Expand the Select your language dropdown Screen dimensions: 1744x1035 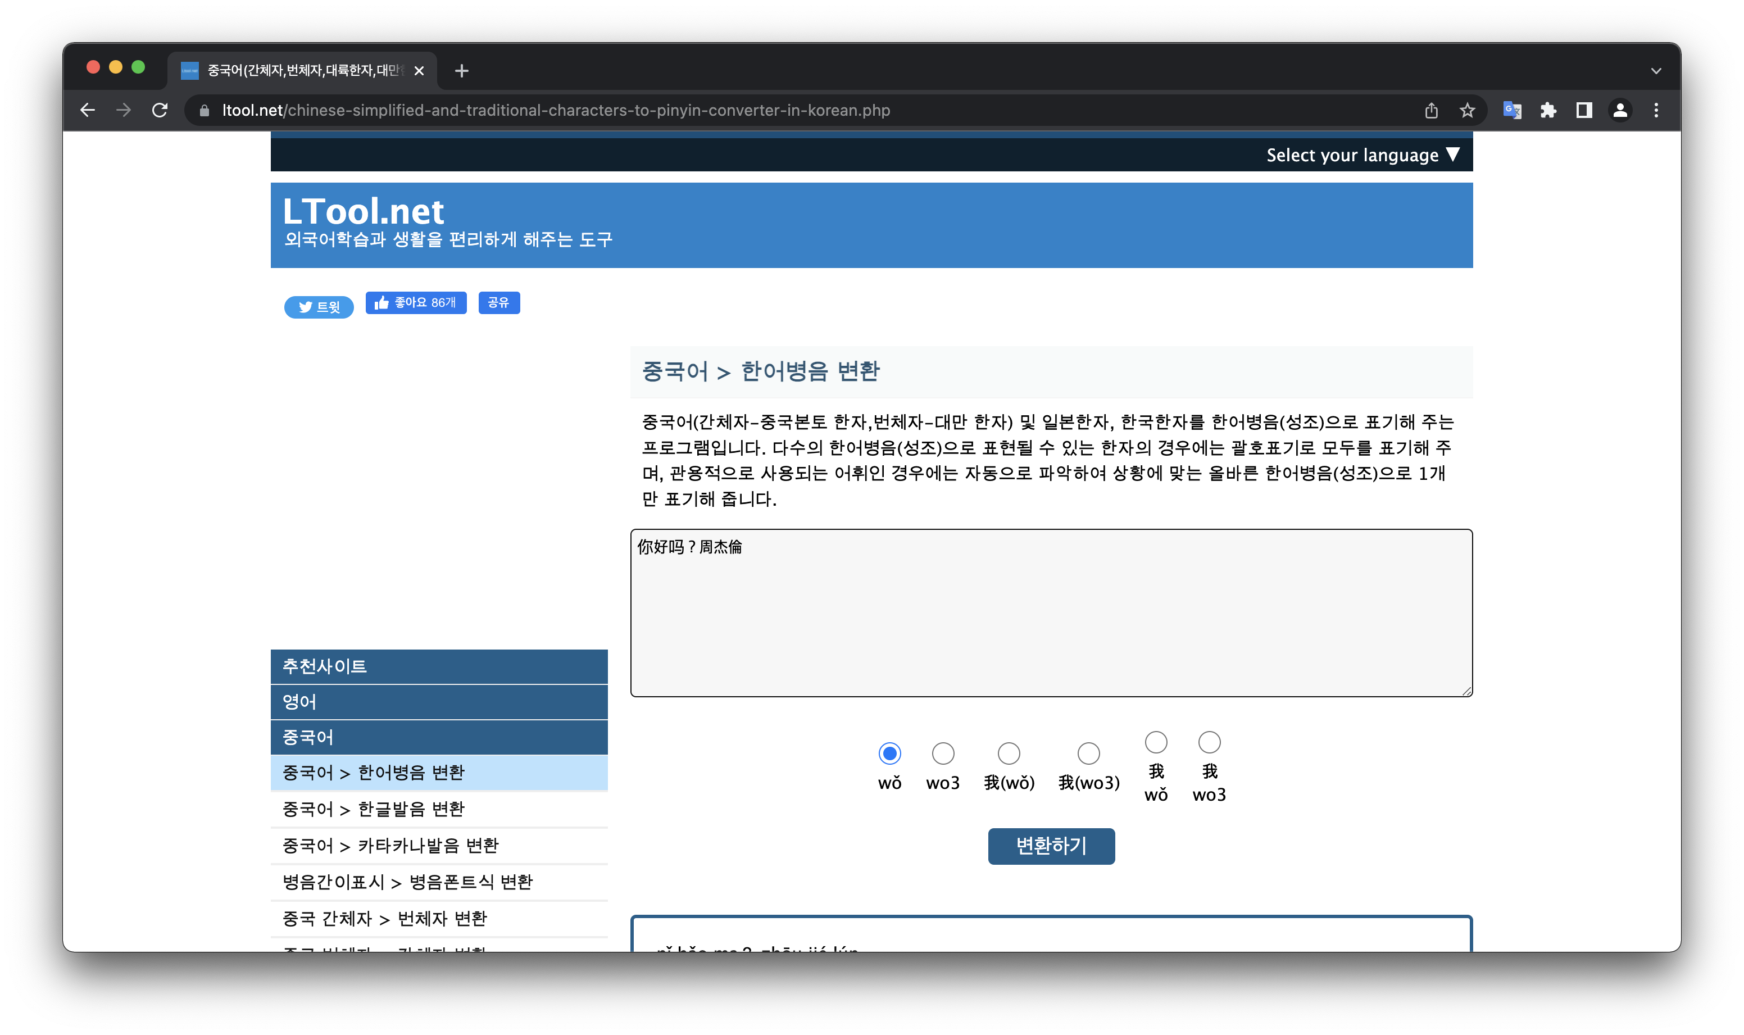[x=1362, y=155]
